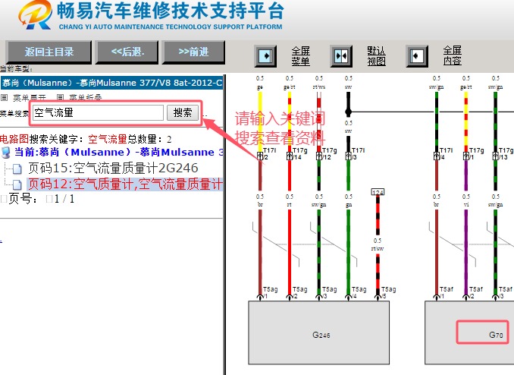Click the 默认视图 double-arrow icon

coord(341,56)
